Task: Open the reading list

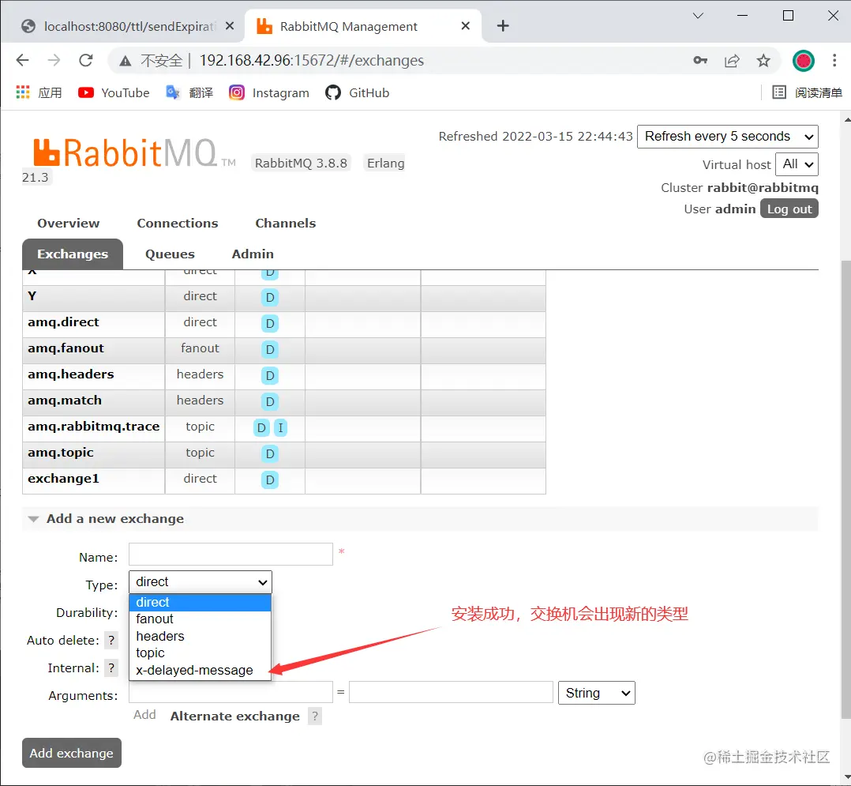Action: point(807,93)
